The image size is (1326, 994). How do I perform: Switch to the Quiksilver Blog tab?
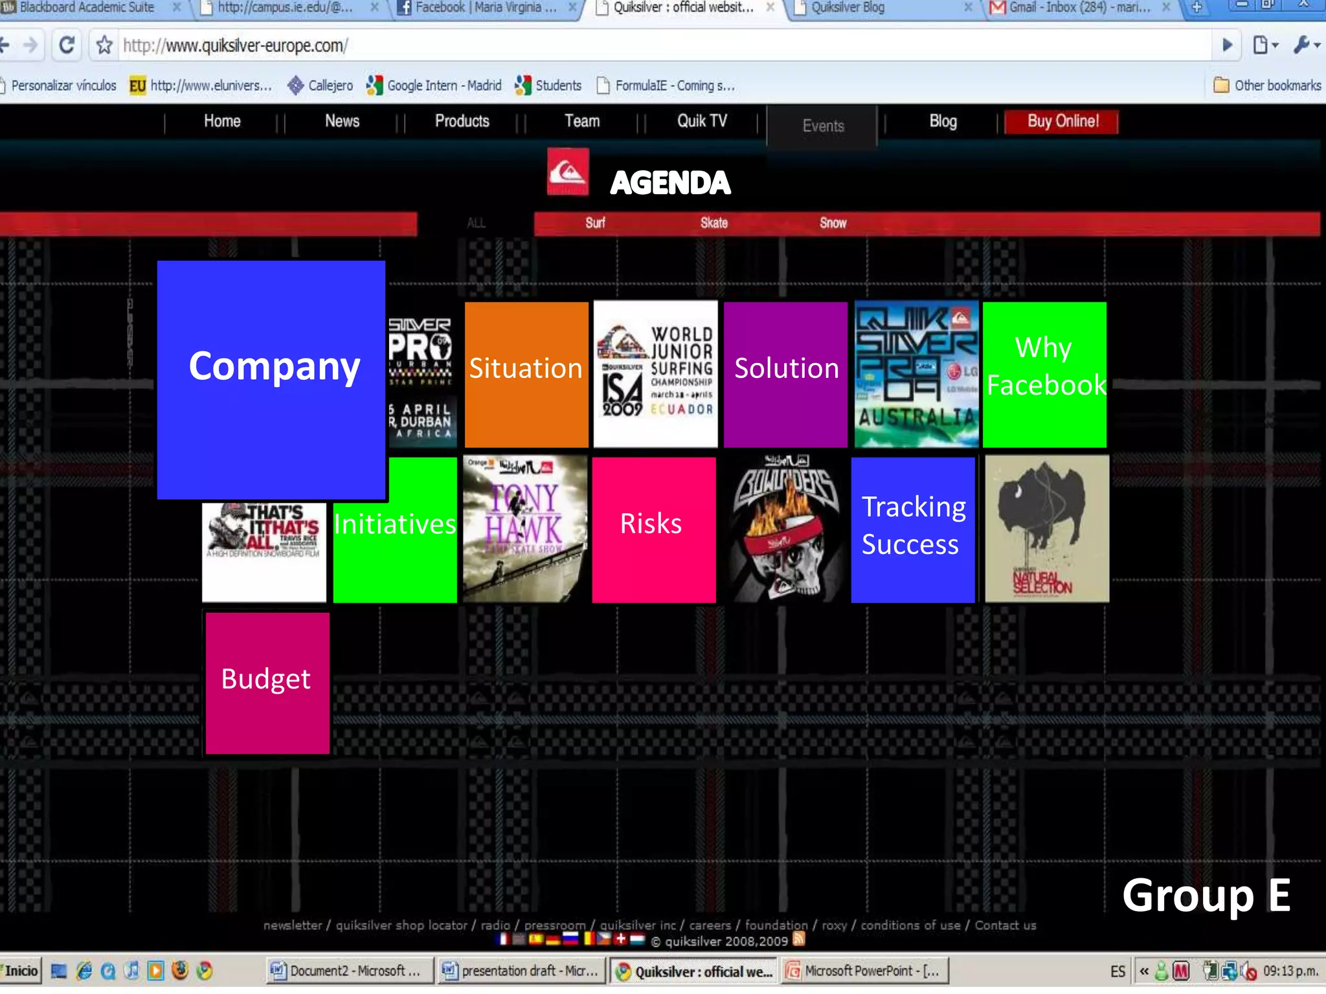[848, 8]
